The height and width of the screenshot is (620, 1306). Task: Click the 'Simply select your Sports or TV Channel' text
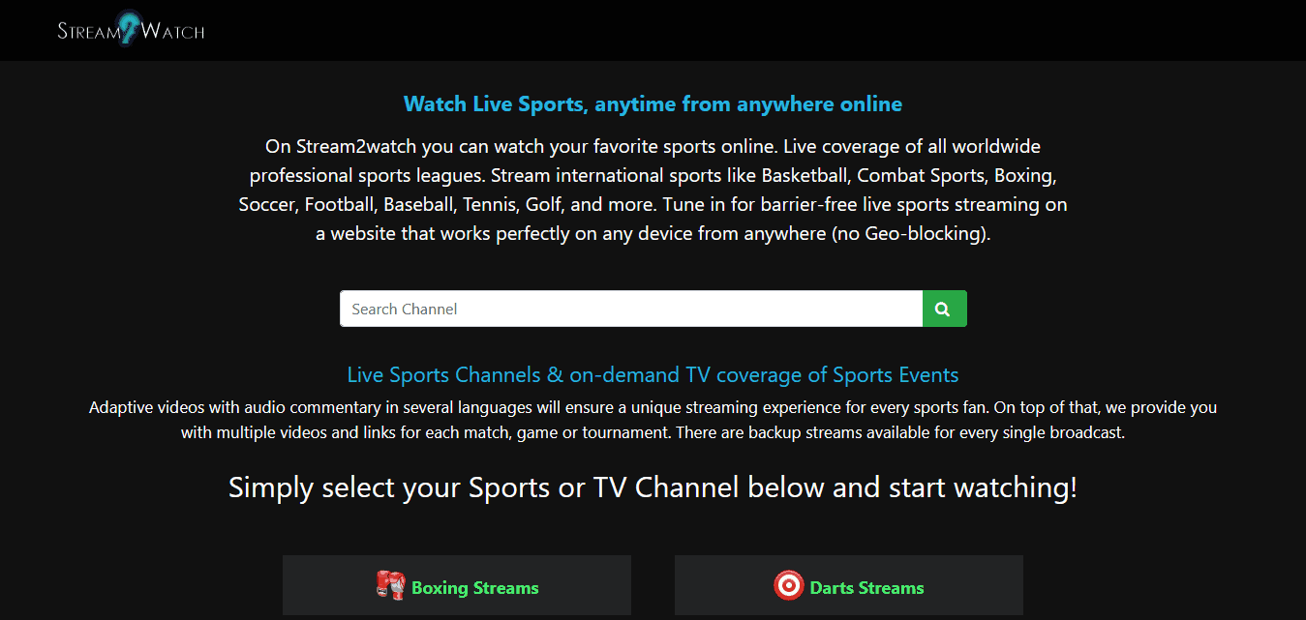[653, 487]
